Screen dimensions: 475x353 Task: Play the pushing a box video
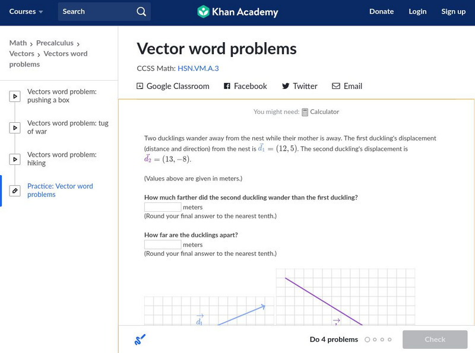(15, 96)
